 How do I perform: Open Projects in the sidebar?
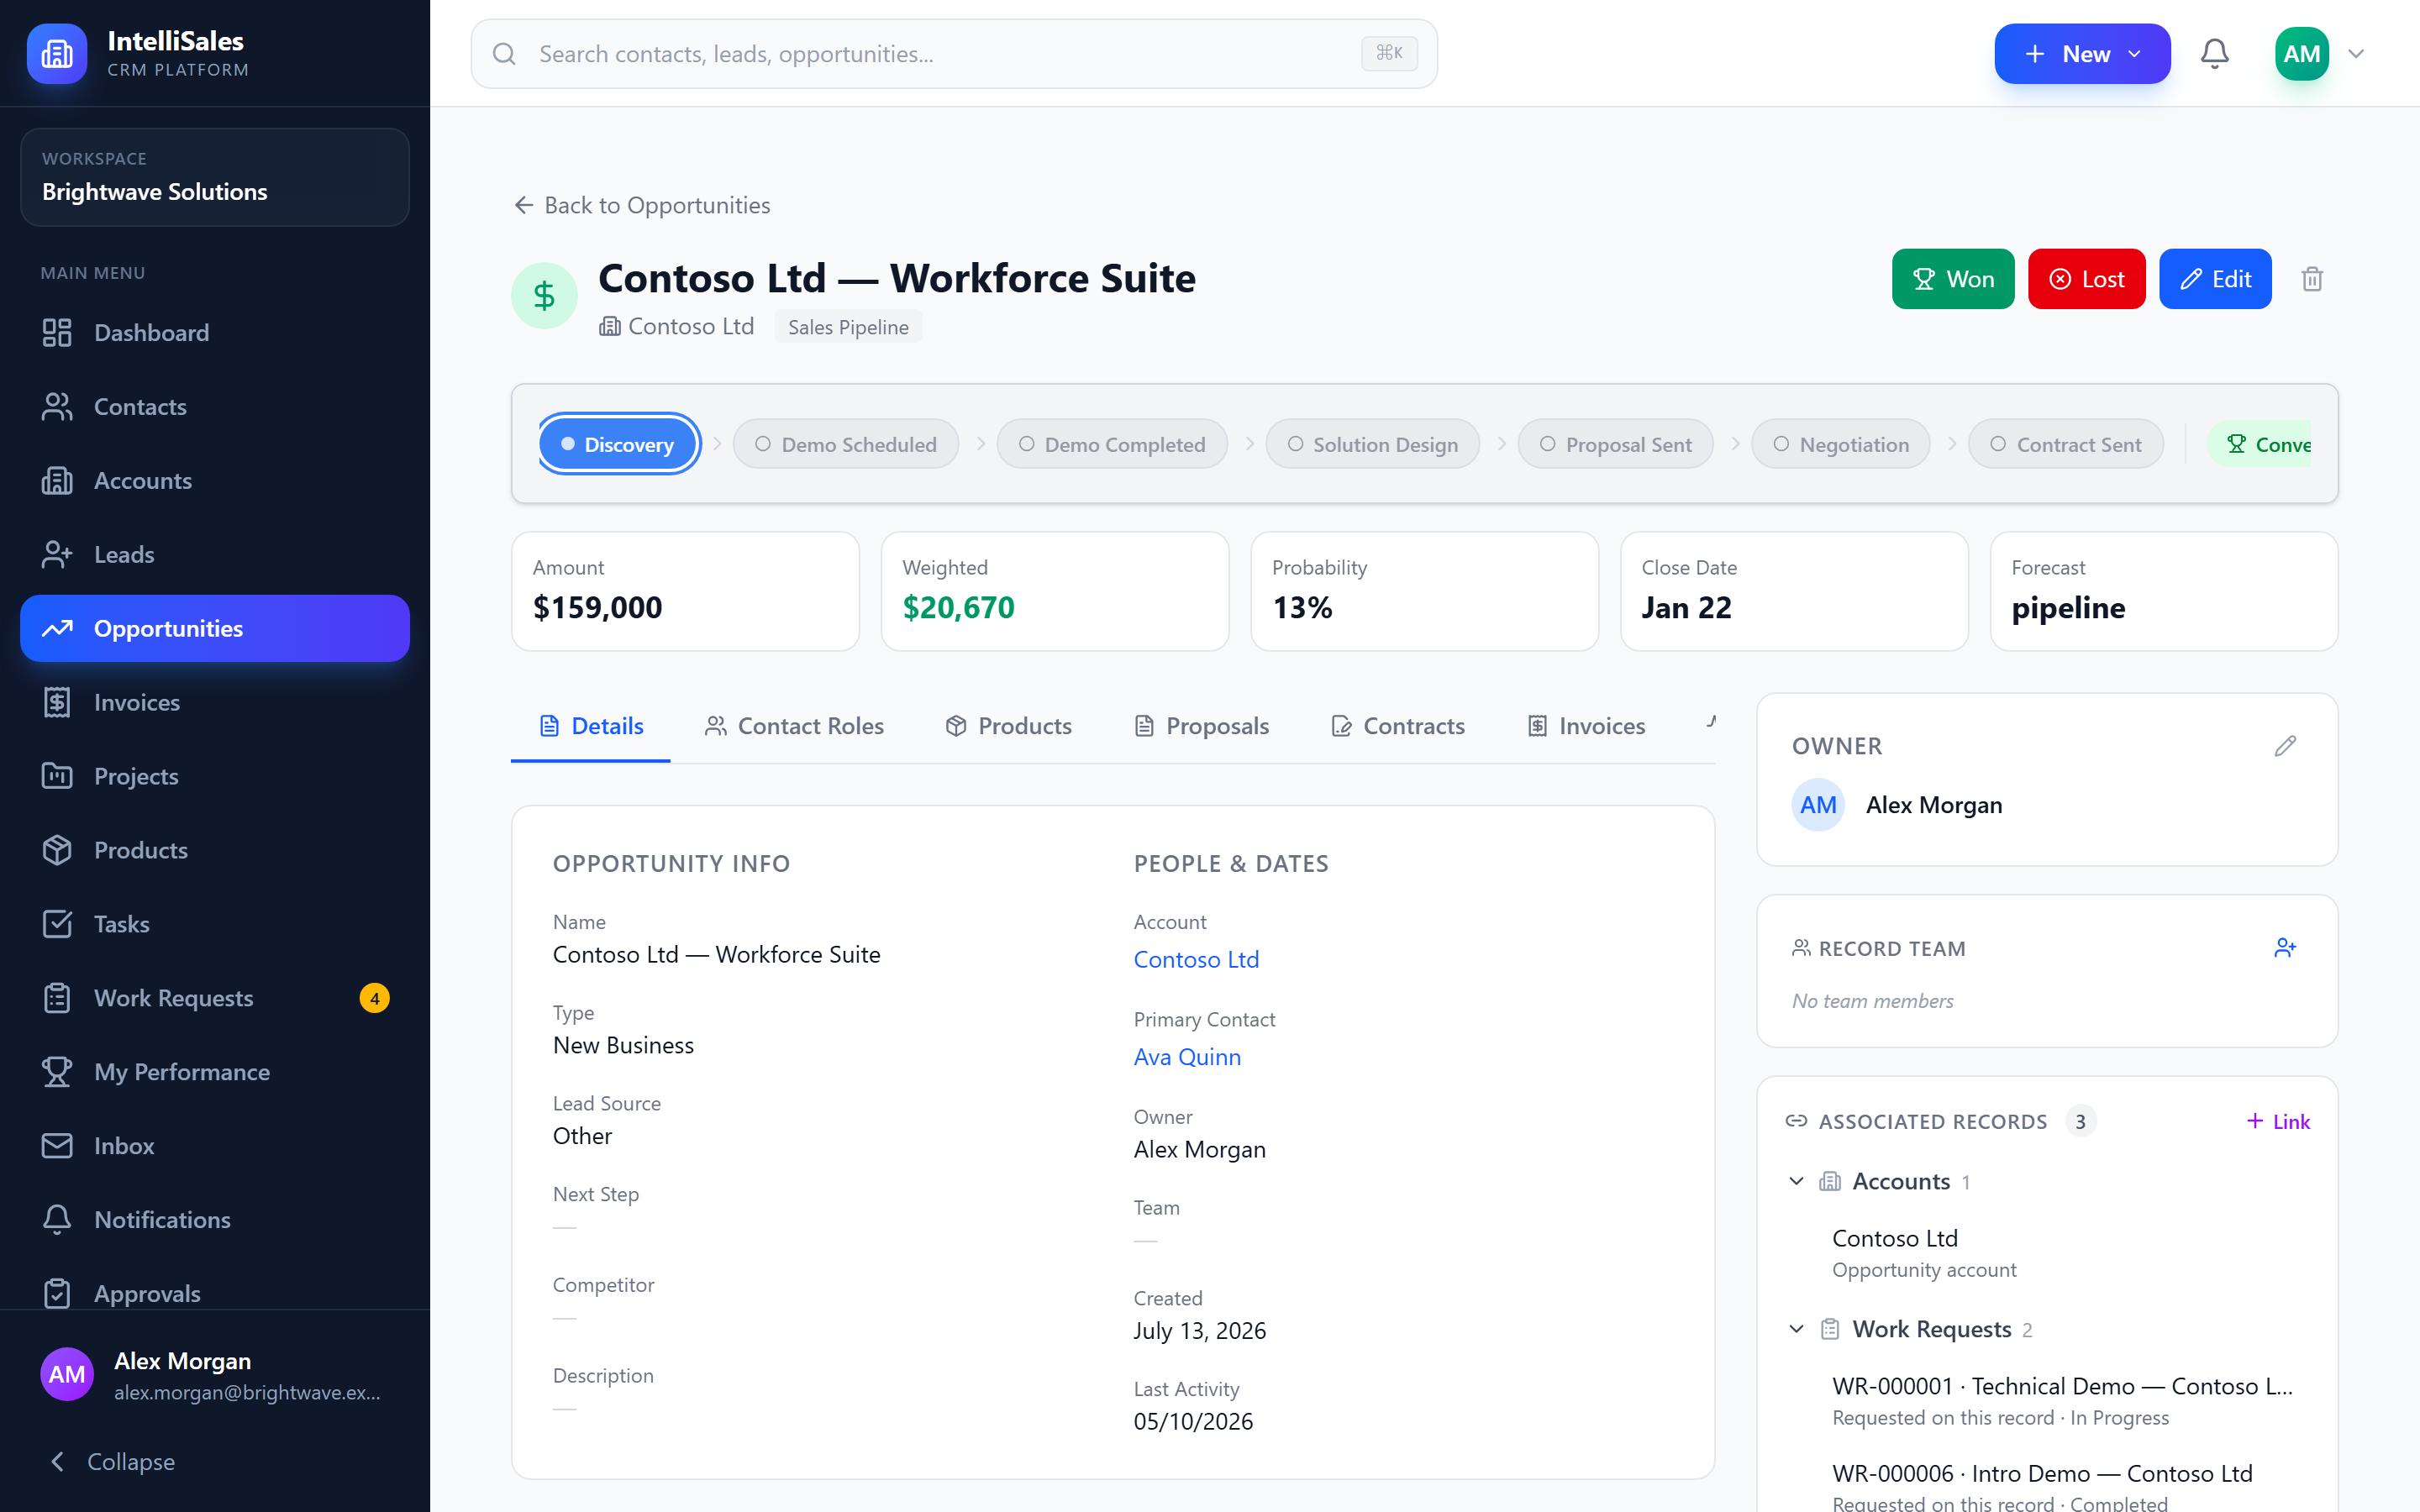click(x=215, y=777)
